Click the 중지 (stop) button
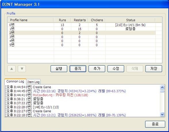 (x=78, y=69)
